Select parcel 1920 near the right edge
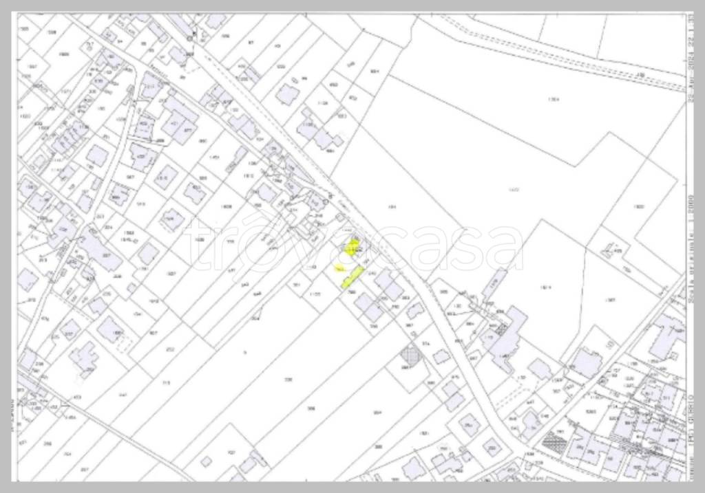705x493 pixels. point(638,206)
